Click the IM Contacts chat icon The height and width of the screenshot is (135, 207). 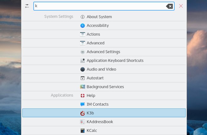click(x=83, y=104)
